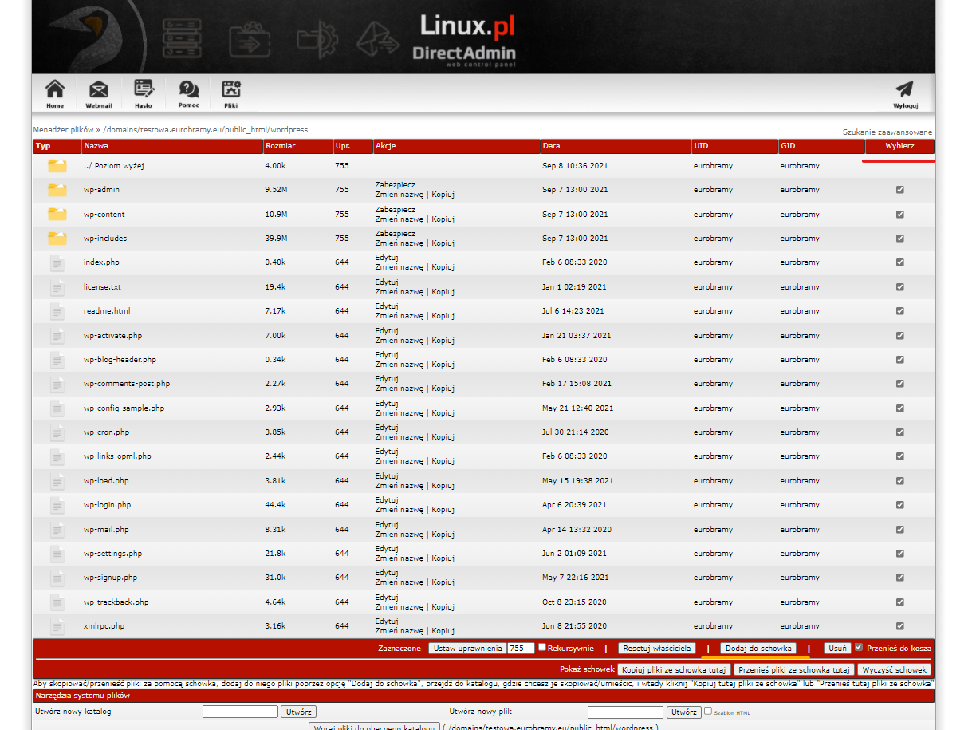Click the Home icon in toolbar
This screenshot has height=730, width=980.
pos(54,90)
